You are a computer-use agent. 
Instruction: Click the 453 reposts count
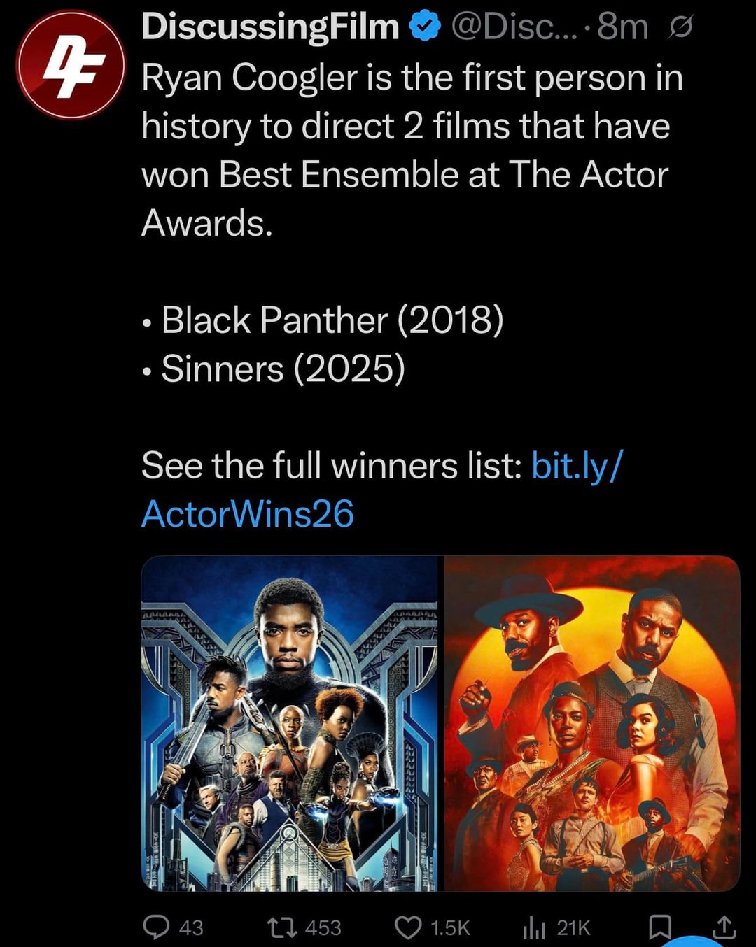click(x=323, y=928)
